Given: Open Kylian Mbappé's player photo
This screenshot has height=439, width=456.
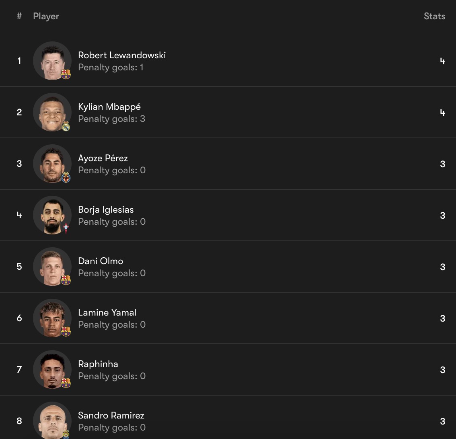Looking at the screenshot, I should click(52, 112).
